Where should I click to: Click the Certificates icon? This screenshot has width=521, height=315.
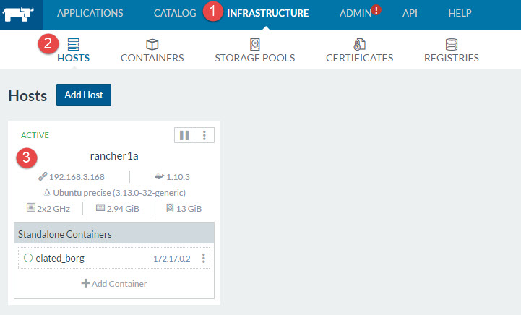click(359, 44)
